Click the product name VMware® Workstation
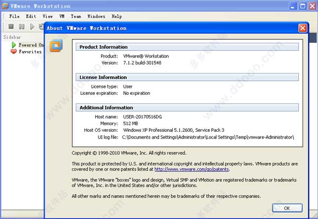 tap(146, 56)
